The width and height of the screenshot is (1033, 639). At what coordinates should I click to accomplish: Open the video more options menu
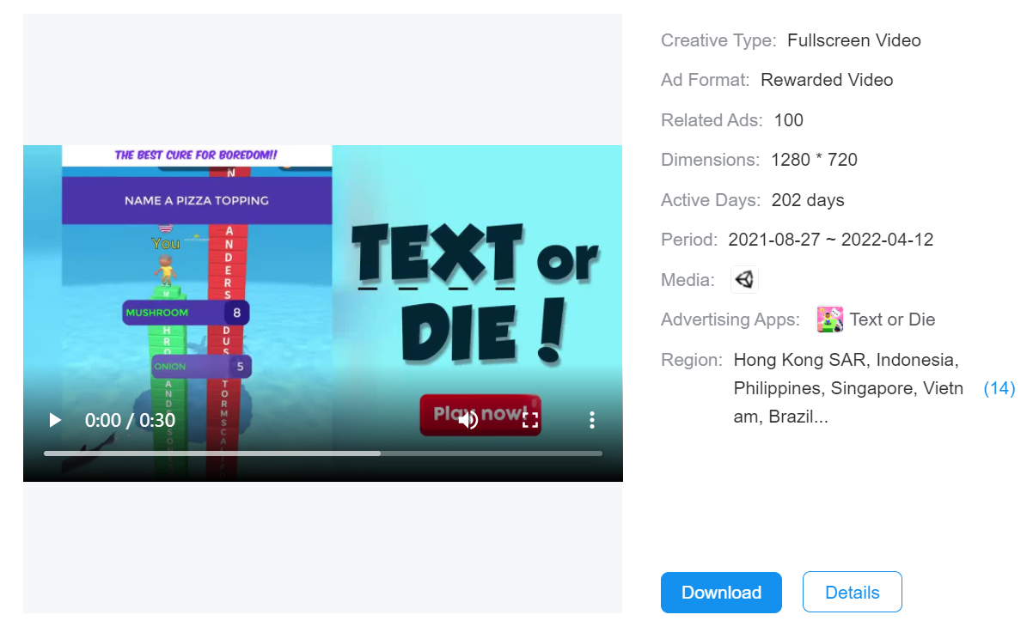coord(591,420)
